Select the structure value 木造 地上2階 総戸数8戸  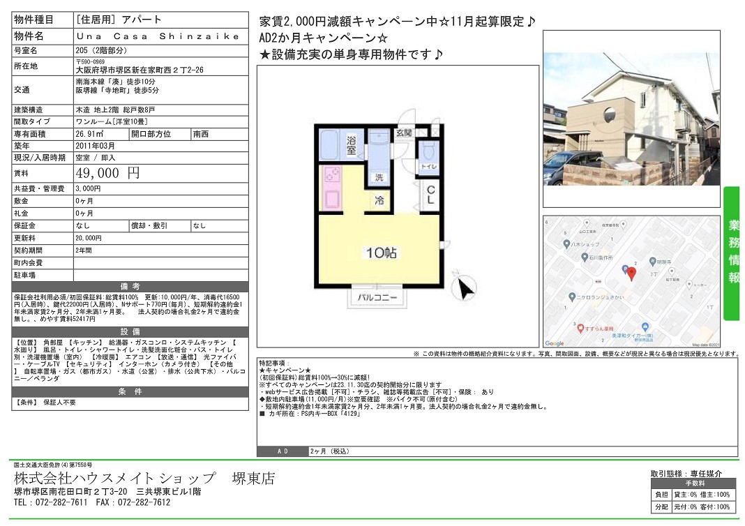[115, 110]
